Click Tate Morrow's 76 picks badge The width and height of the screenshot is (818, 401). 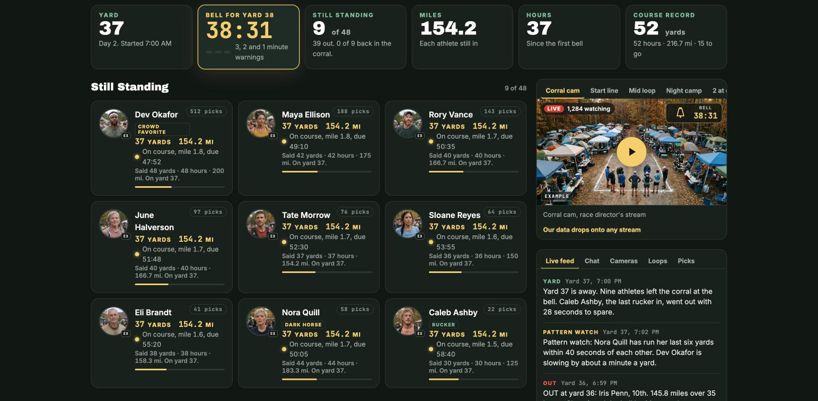[355, 212]
